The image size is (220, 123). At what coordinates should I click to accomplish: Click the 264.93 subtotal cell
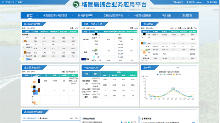pos(120,44)
